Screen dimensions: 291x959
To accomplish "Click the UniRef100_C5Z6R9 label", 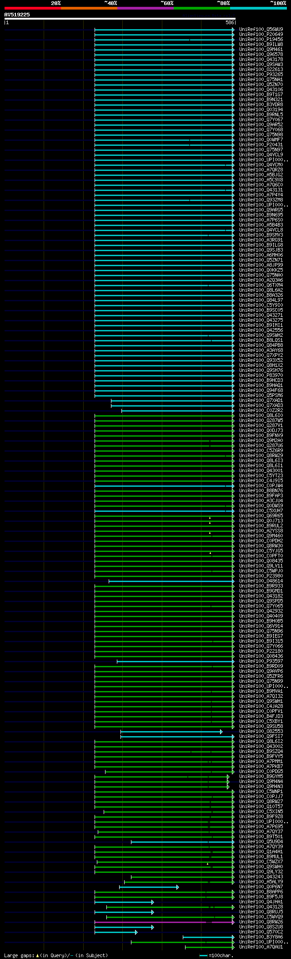I will coord(261,450).
